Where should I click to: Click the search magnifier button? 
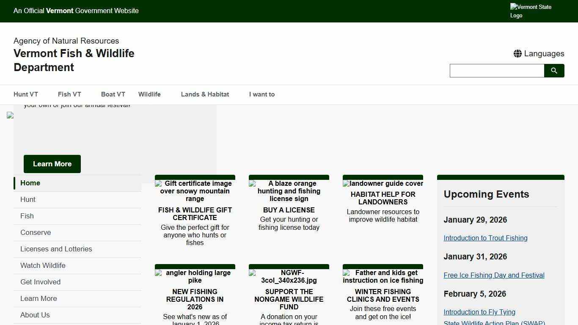point(554,71)
